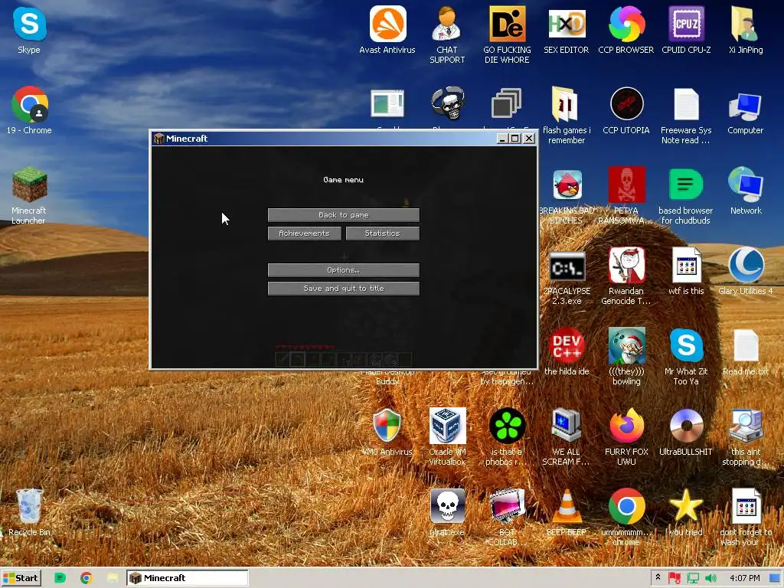The height and width of the screenshot is (588, 784).
Task: Select the flash games i remember folder
Action: 566,116
